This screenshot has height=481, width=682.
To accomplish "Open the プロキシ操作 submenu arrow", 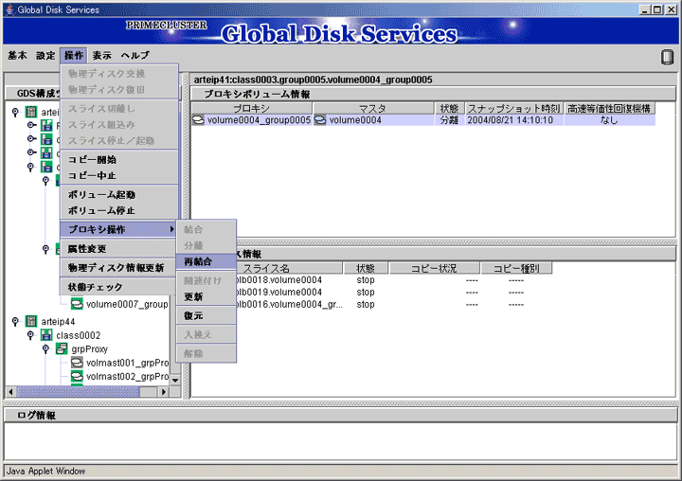I will 171,229.
